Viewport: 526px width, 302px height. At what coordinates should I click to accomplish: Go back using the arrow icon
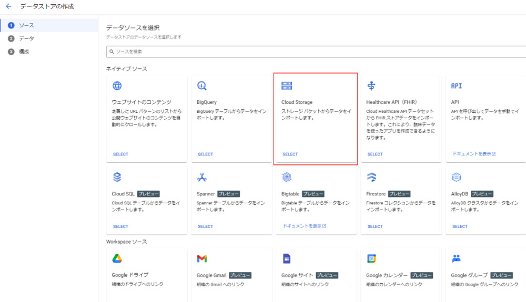click(x=9, y=6)
